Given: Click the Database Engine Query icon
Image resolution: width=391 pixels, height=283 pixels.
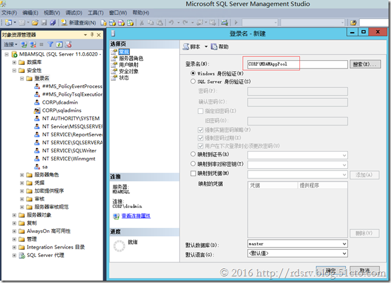Looking at the screenshot, I should 103,22.
